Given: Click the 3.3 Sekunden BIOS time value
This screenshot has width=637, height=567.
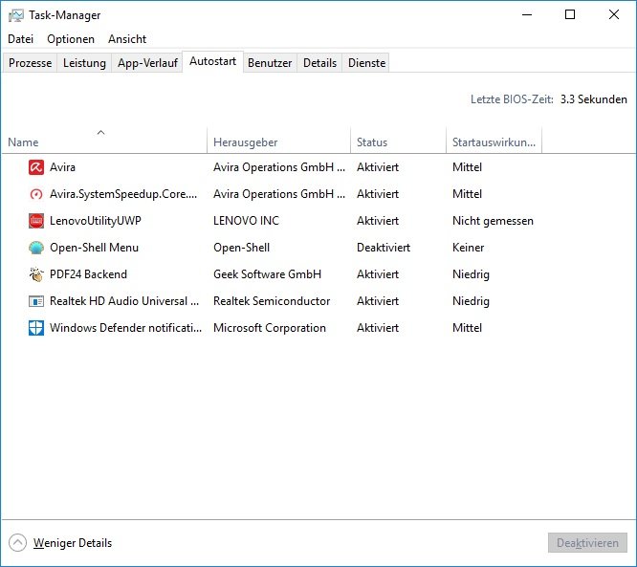Looking at the screenshot, I should 594,99.
